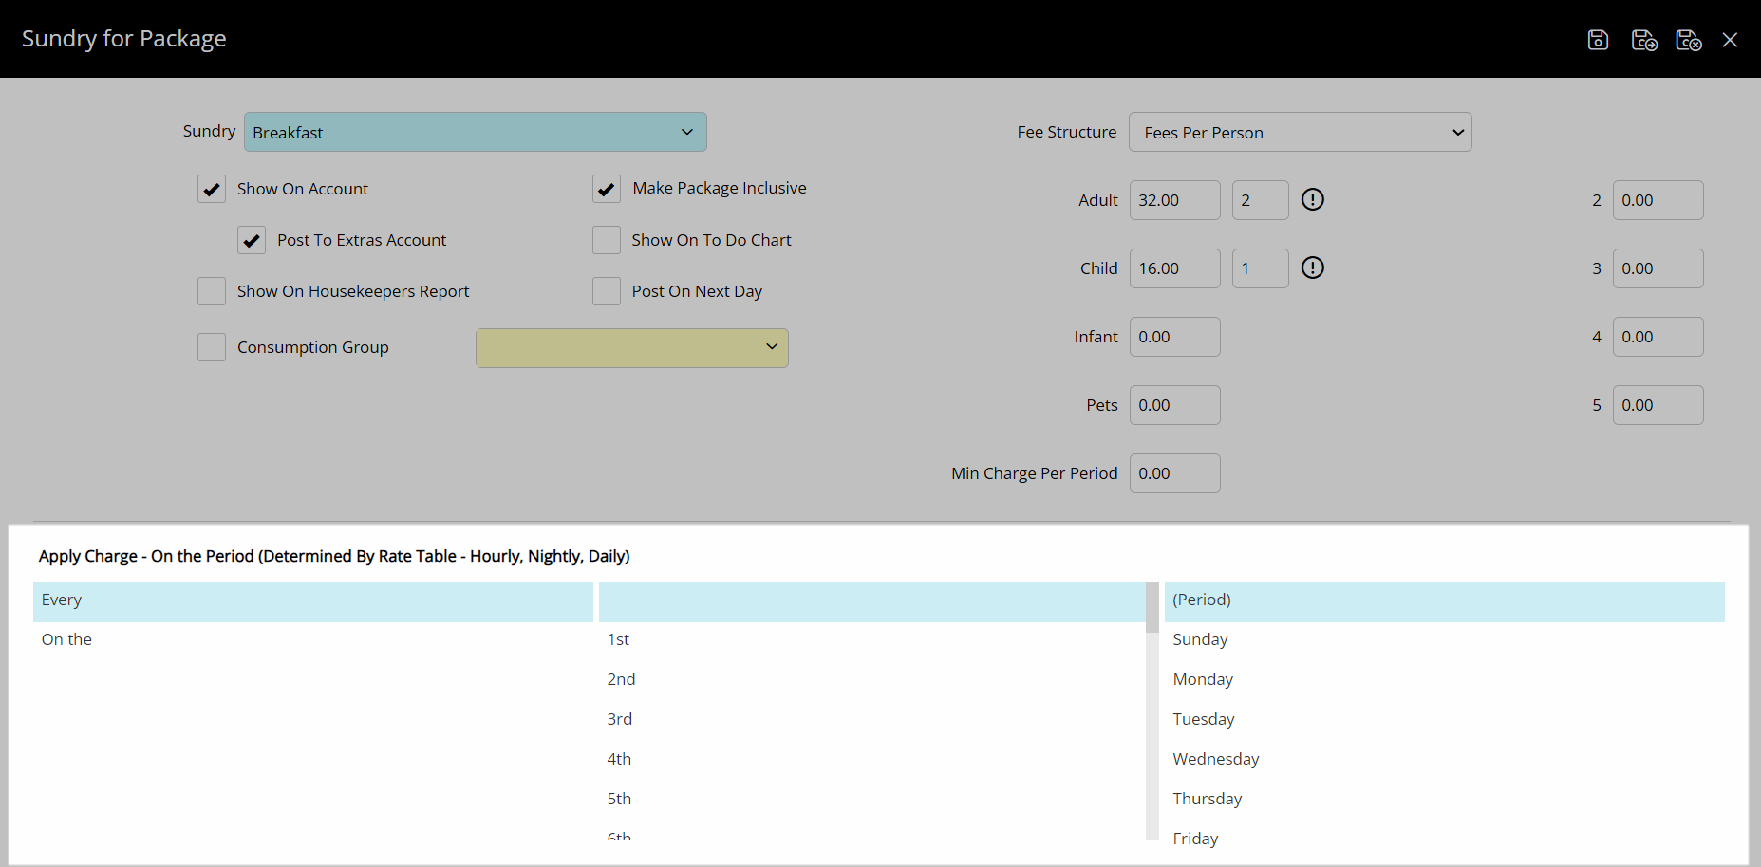Expand the Fee Structure dropdown

pyautogui.click(x=1300, y=132)
